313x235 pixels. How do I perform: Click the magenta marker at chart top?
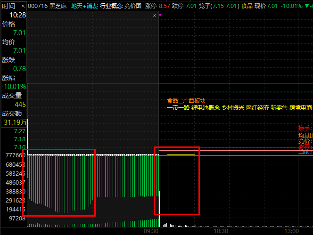(160, 15)
